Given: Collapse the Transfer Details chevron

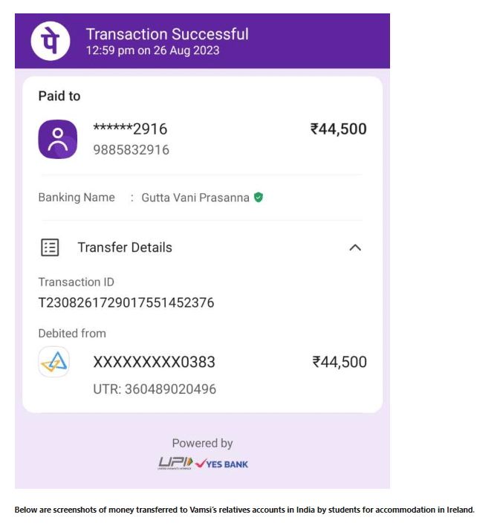Looking at the screenshot, I should (355, 248).
